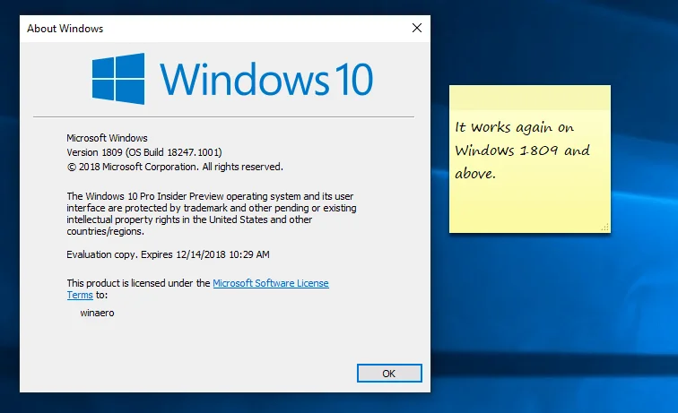The image size is (678, 413).
Task: Click the "This product is licensed under" text
Action: tap(139, 283)
